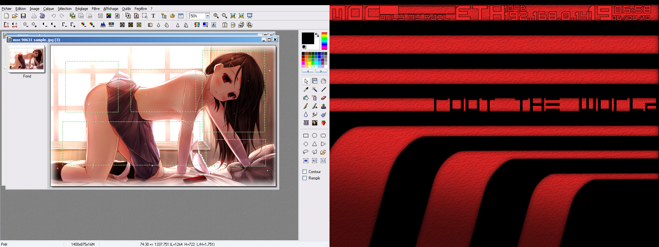The width and height of the screenshot is (659, 247).
Task: Select the line tool
Action: point(323,89)
